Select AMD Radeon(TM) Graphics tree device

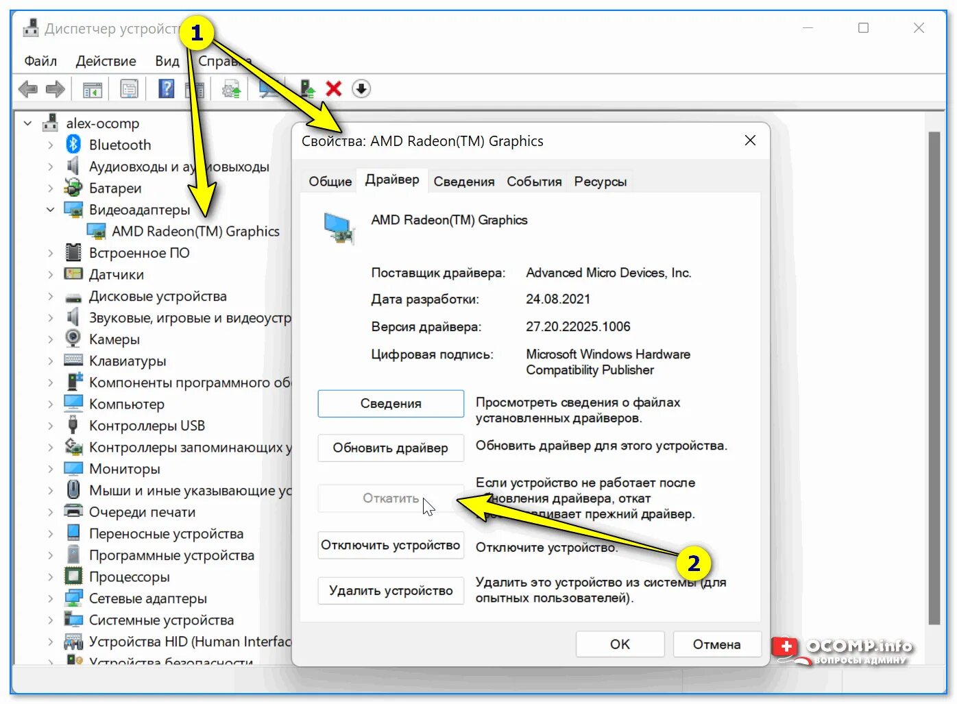coord(195,232)
